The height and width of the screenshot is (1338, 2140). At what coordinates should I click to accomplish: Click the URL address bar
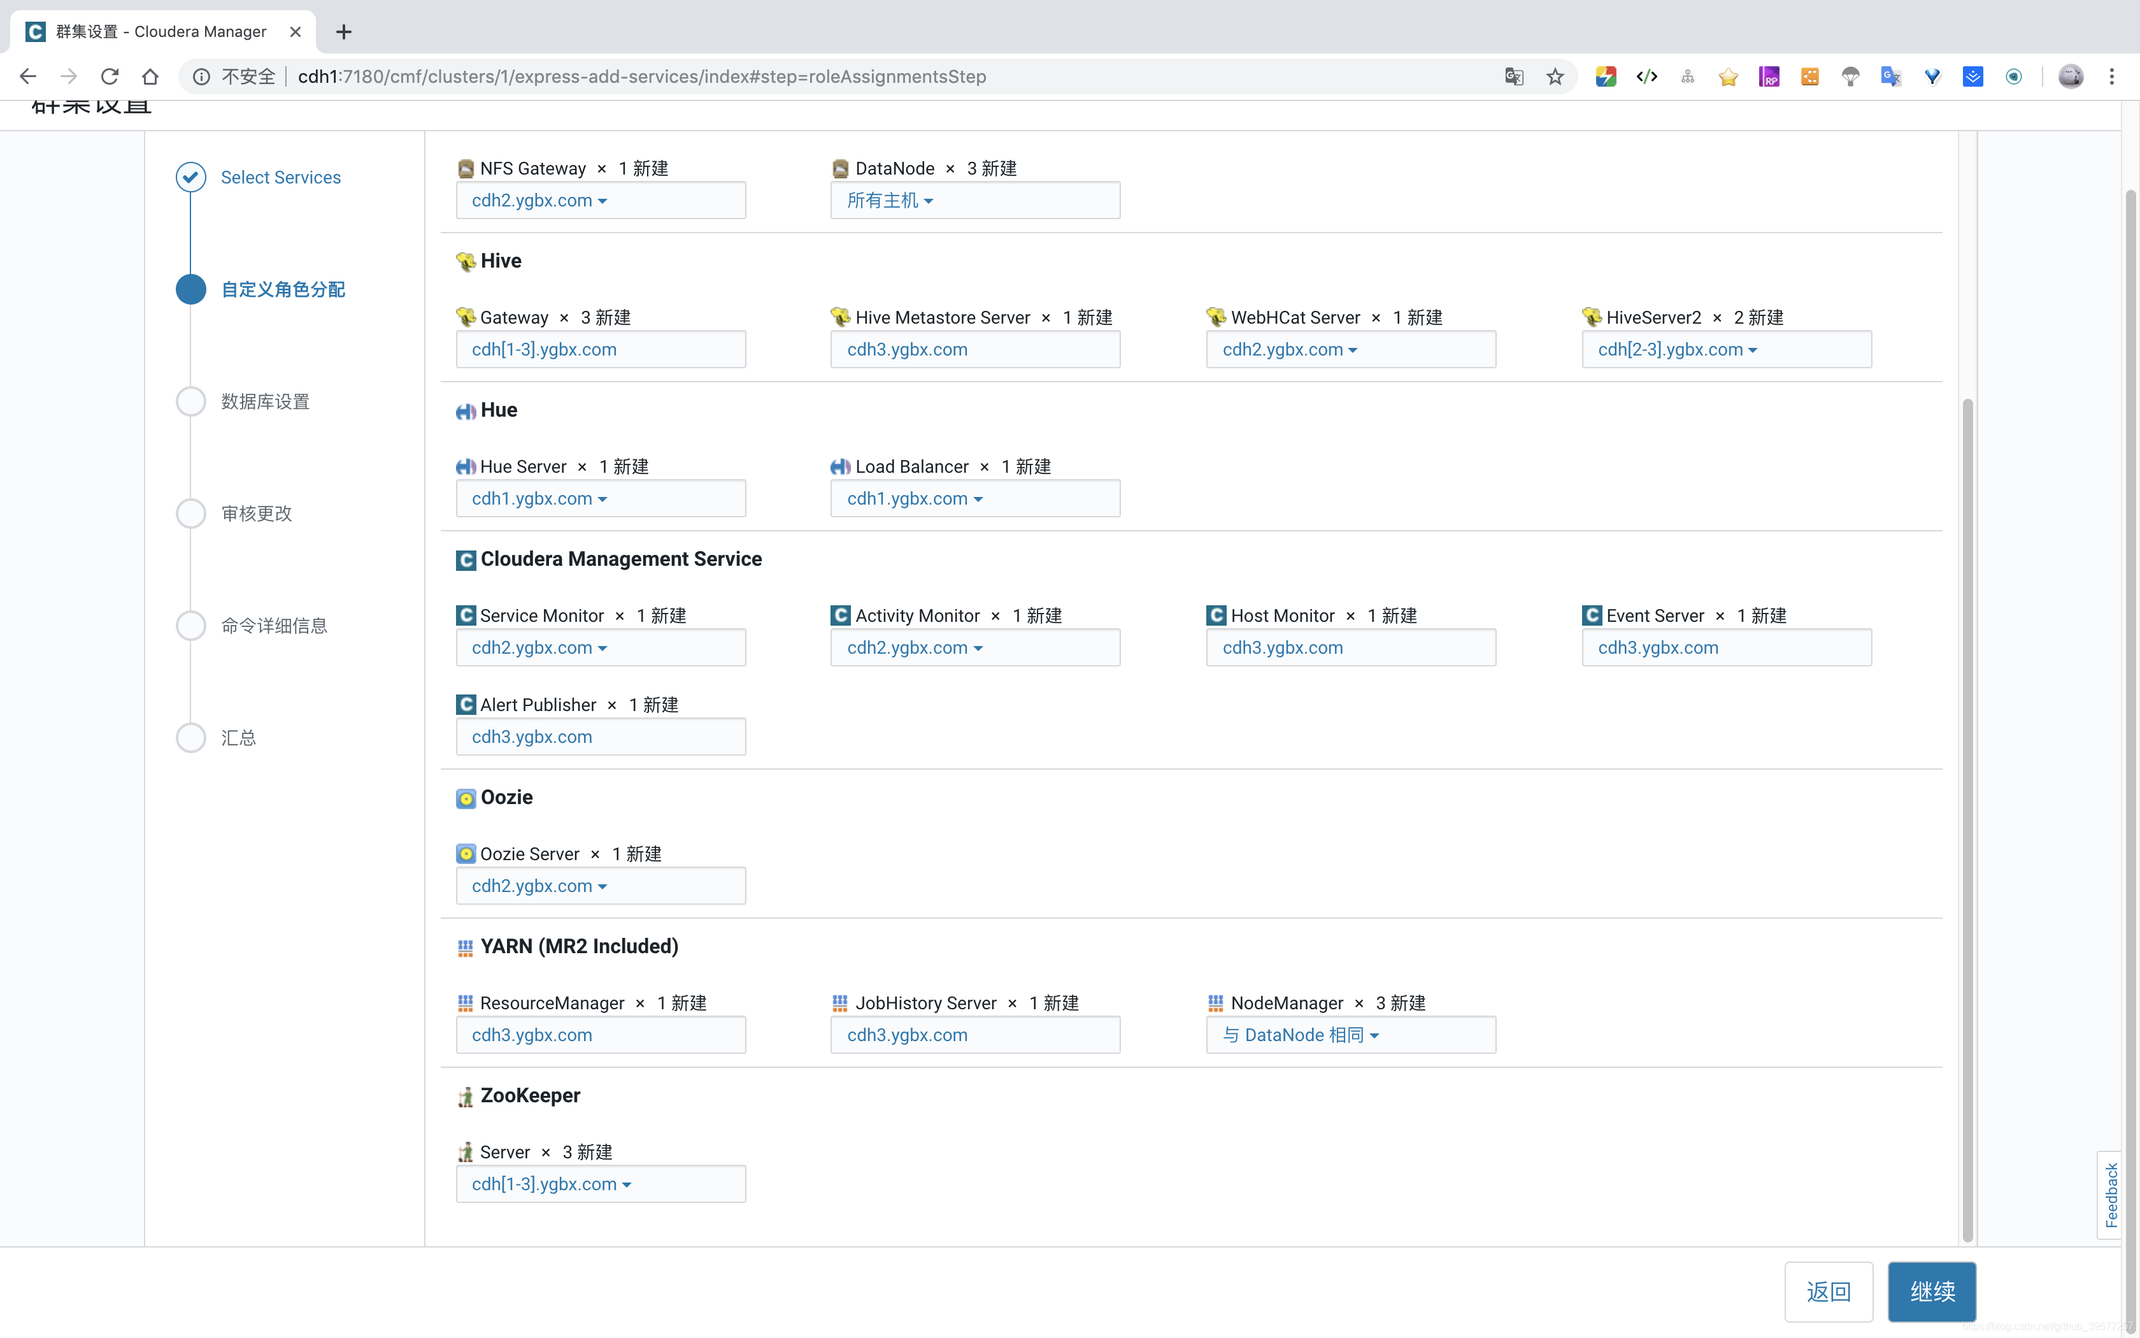[876, 77]
